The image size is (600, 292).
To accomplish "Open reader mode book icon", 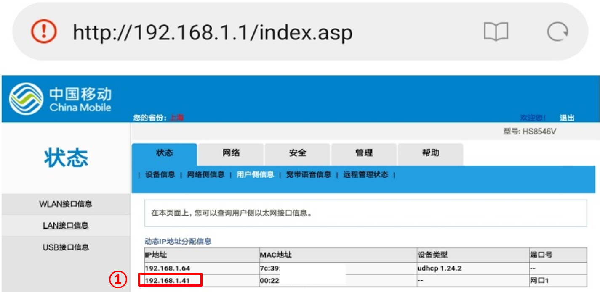I will [496, 32].
